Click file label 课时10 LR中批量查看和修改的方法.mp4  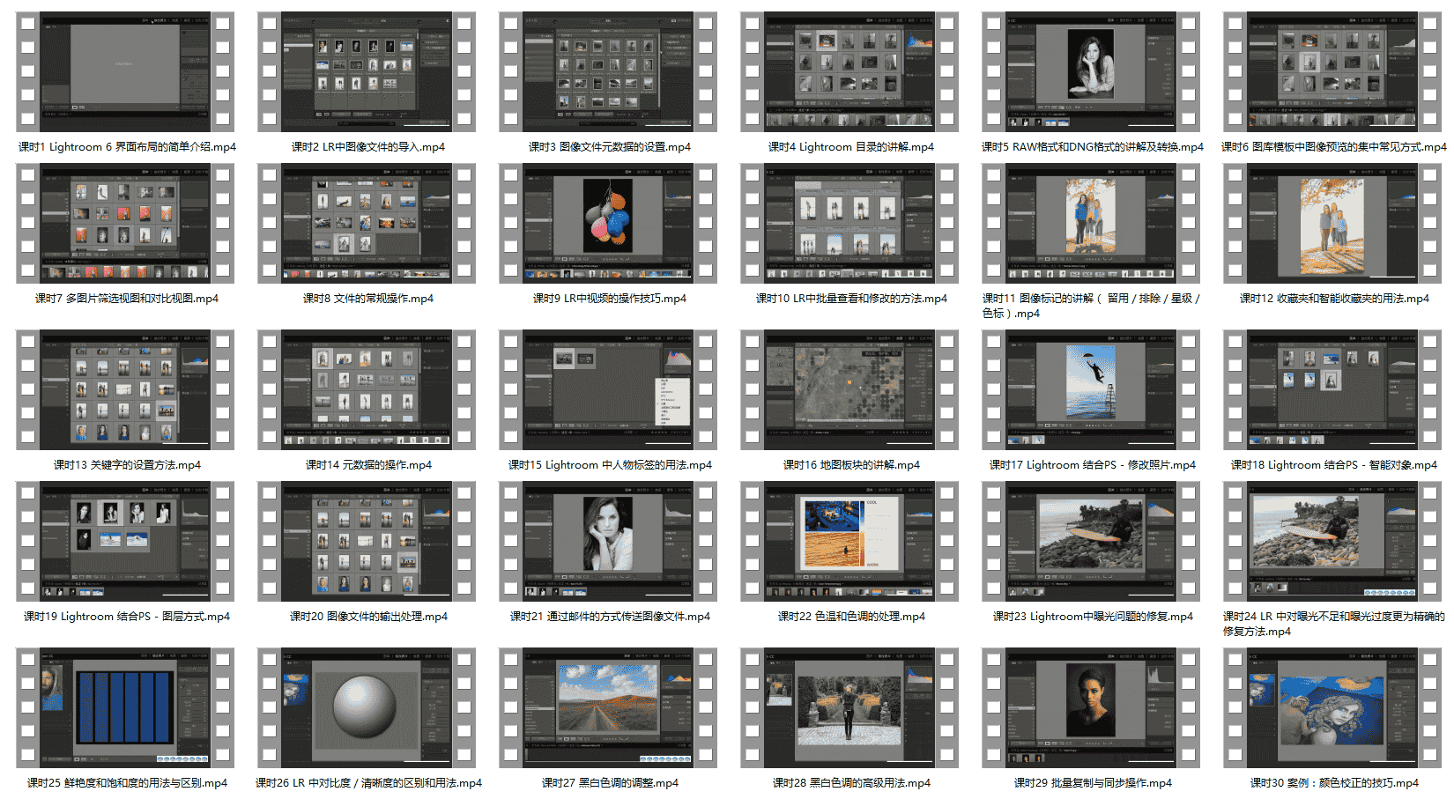coord(851,299)
